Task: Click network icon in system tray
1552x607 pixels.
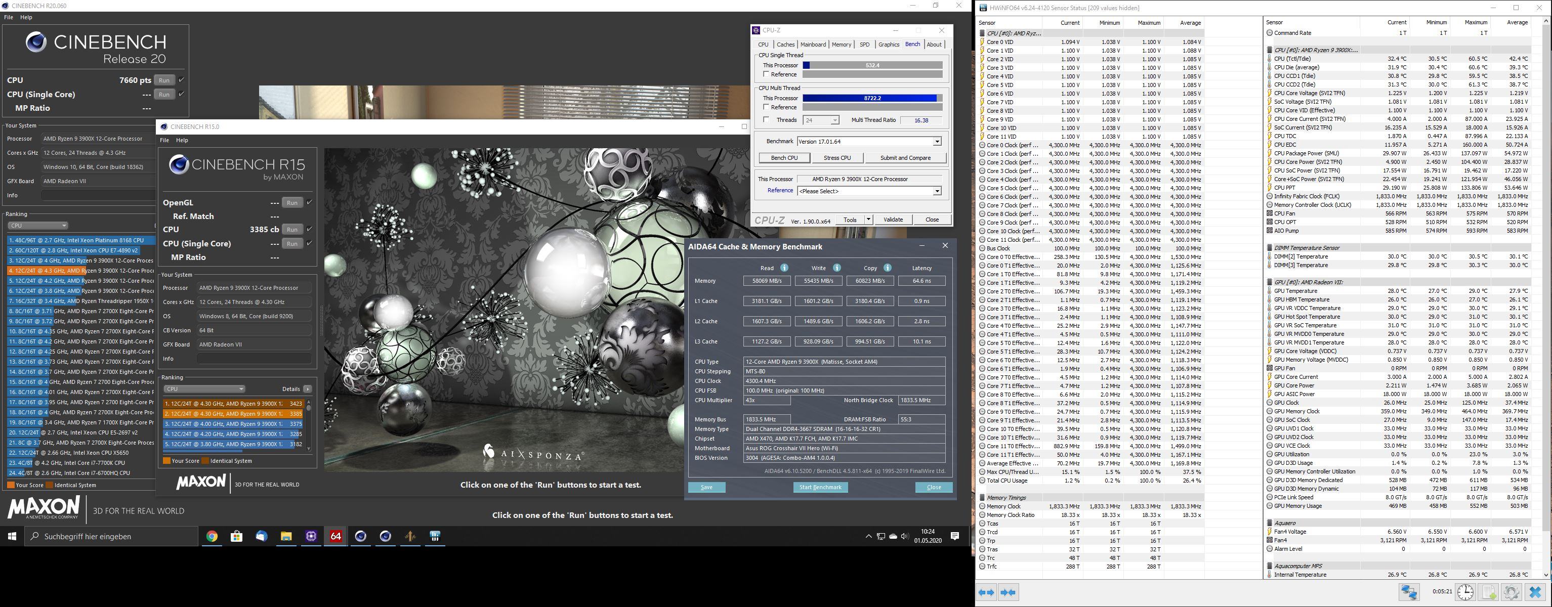Action: click(x=881, y=536)
